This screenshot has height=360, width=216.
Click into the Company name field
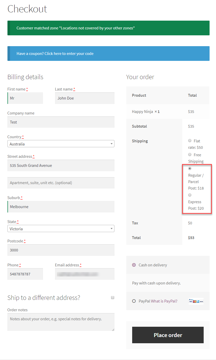click(61, 122)
